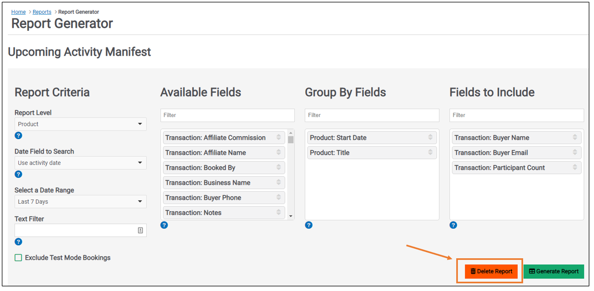Click the Available Fields scrollbar down arrow
The width and height of the screenshot is (594, 291).
[x=291, y=217]
